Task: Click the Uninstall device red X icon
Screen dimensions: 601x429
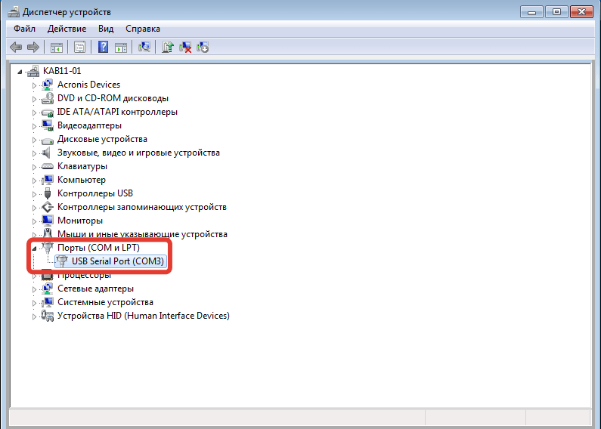Action: pyautogui.click(x=185, y=47)
